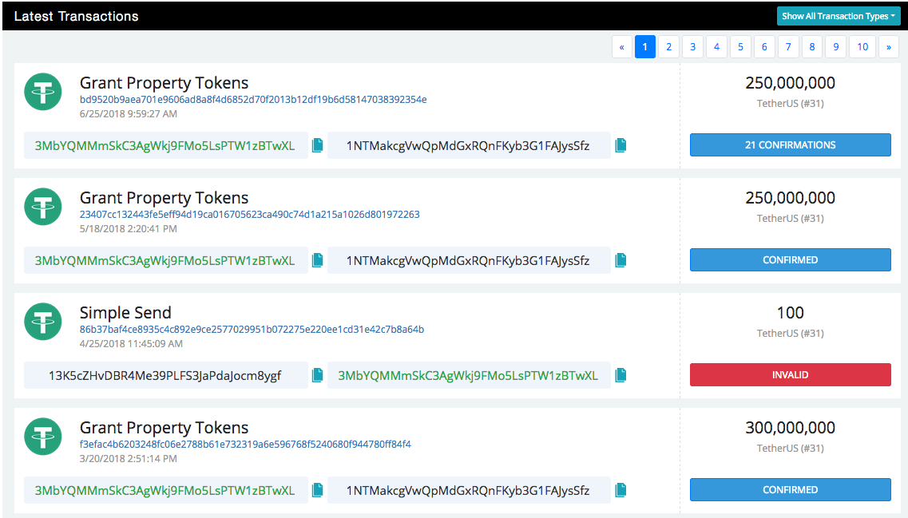Open green 3MbYQMMm recipient in Simple Send
The width and height of the screenshot is (908, 518).
pyautogui.click(x=468, y=376)
